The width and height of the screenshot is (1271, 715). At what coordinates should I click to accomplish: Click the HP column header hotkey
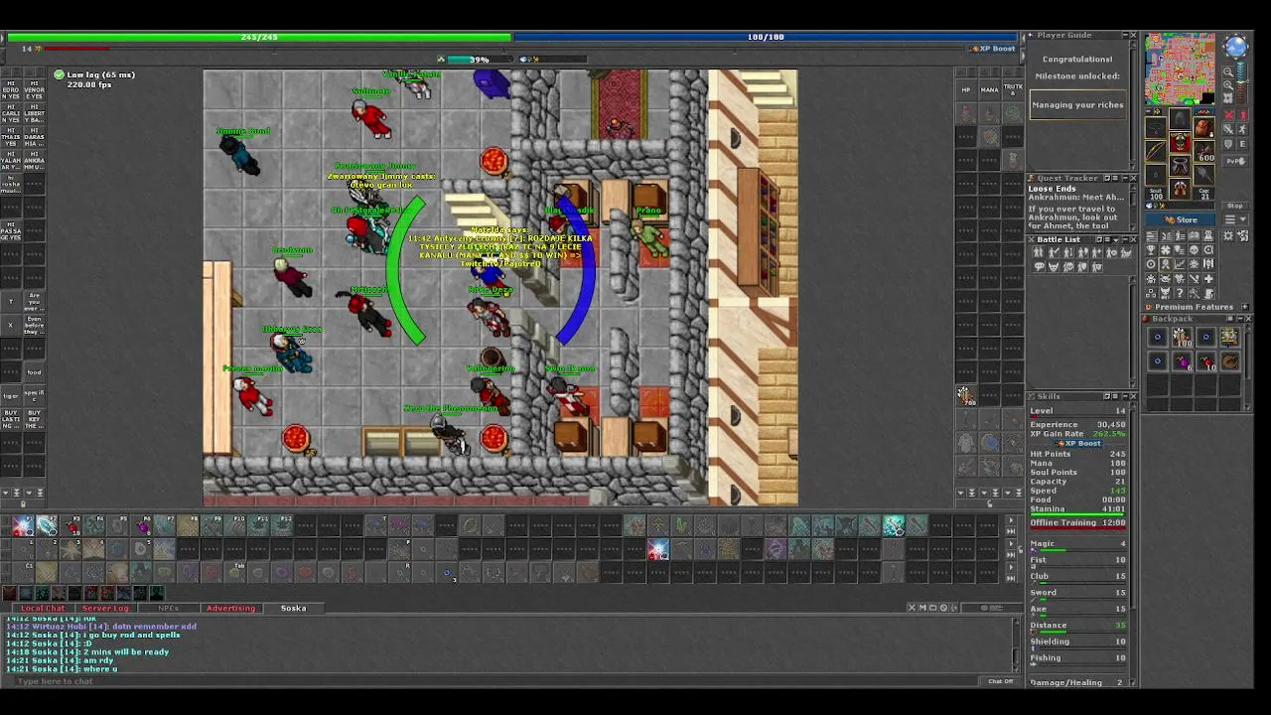tap(965, 89)
